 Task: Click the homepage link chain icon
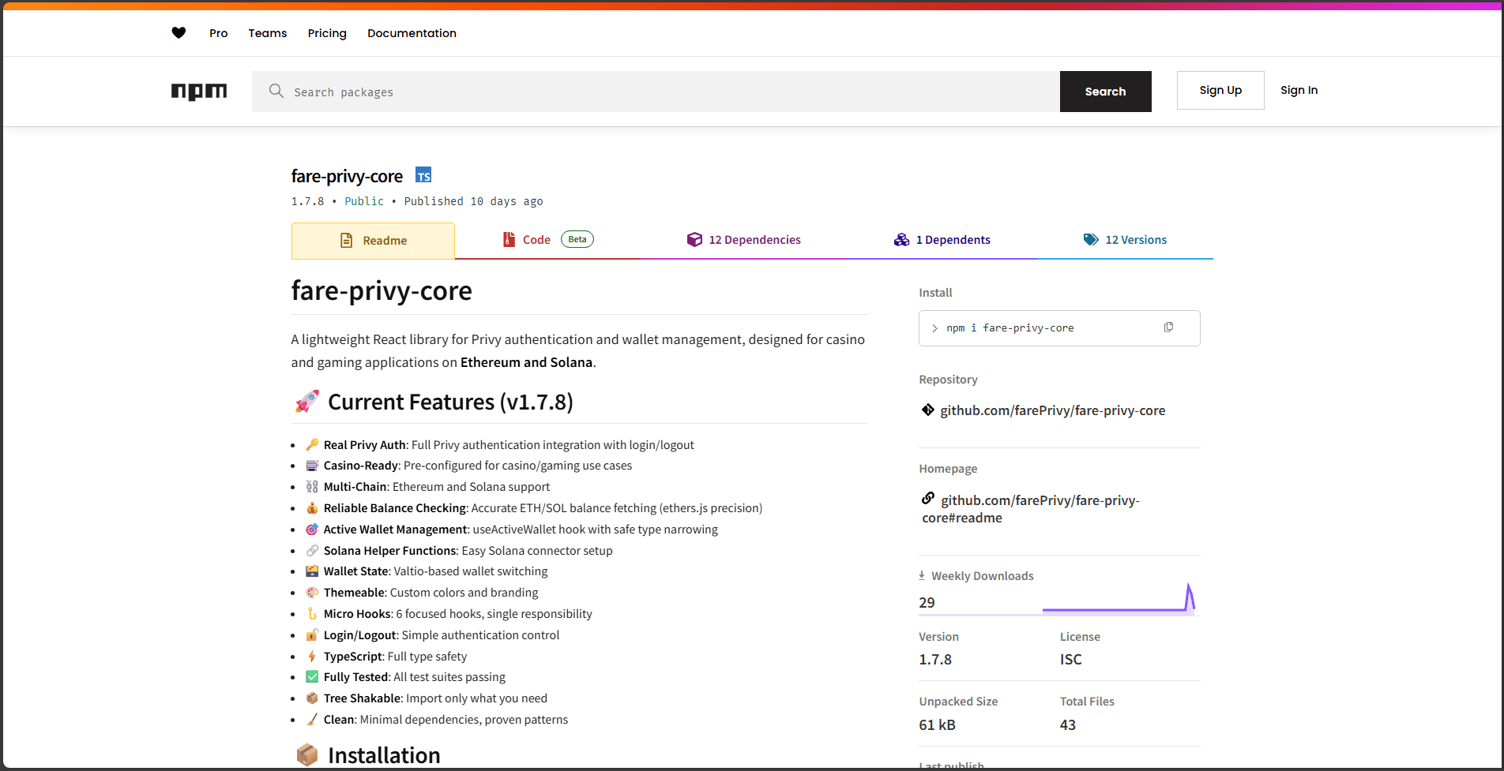click(x=928, y=499)
